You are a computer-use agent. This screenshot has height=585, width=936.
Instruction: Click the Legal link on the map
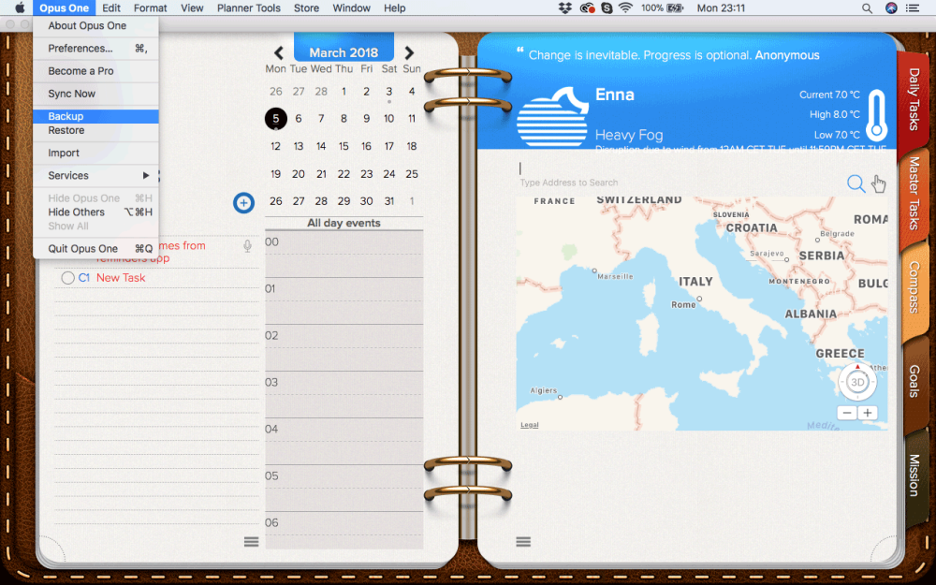coord(528,424)
